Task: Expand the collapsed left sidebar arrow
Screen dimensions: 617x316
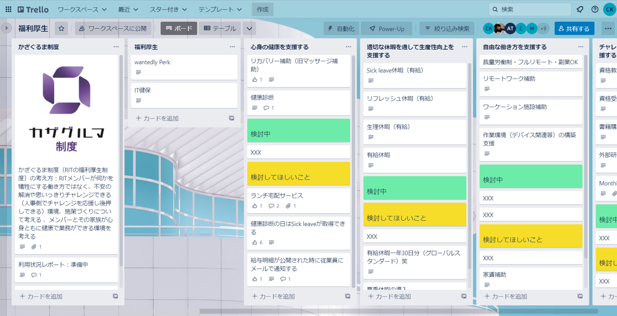Action: coord(6,28)
